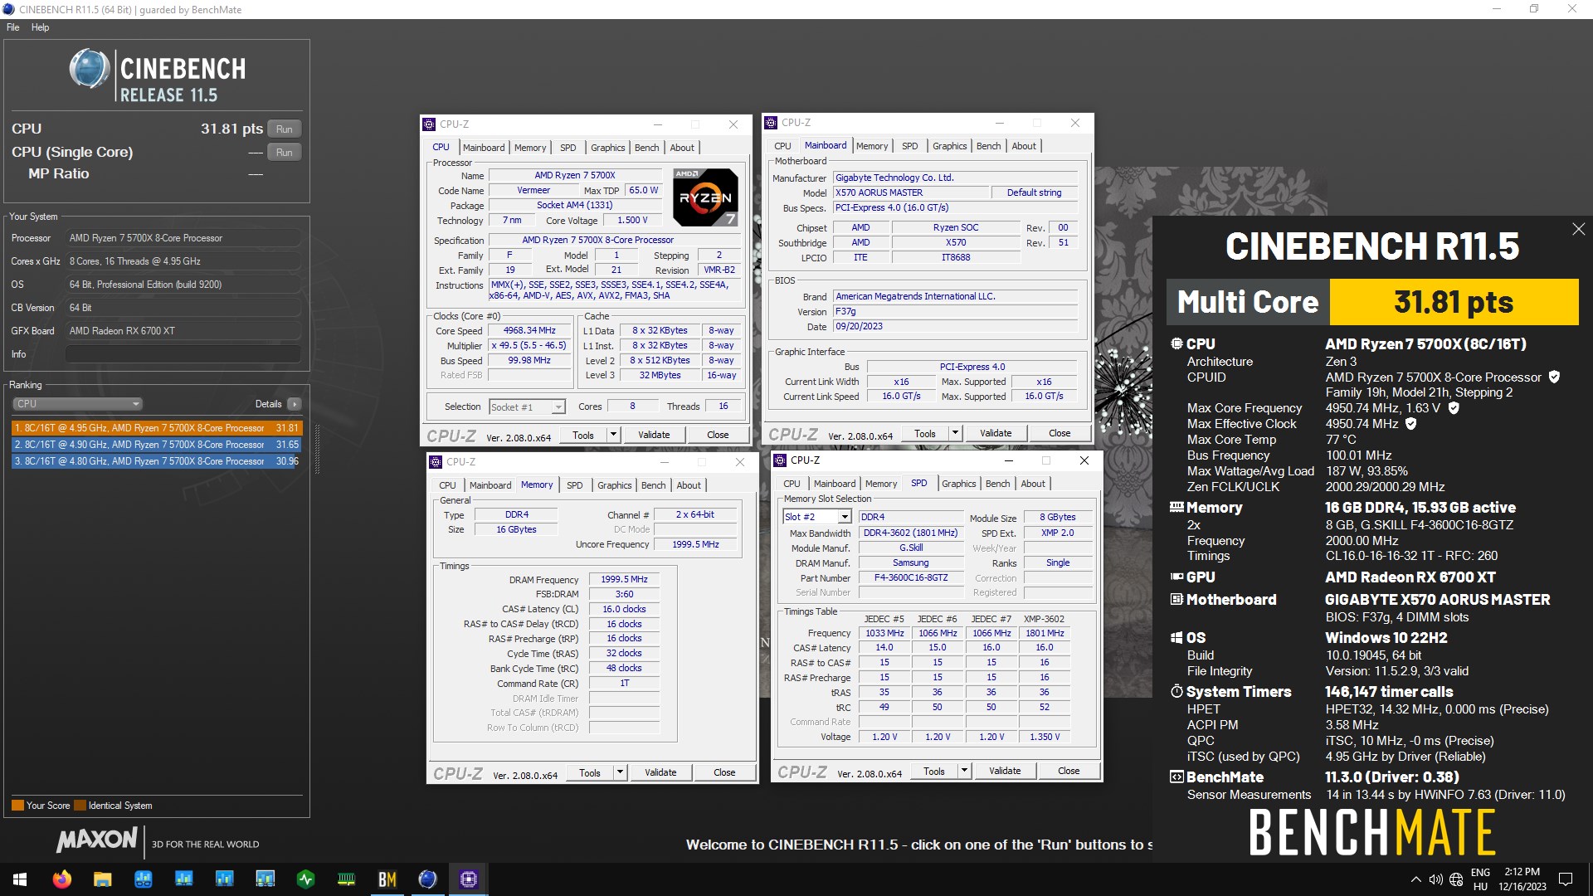Click the Memory icon in BenchMate panel
1593x896 pixels.
[1176, 507]
